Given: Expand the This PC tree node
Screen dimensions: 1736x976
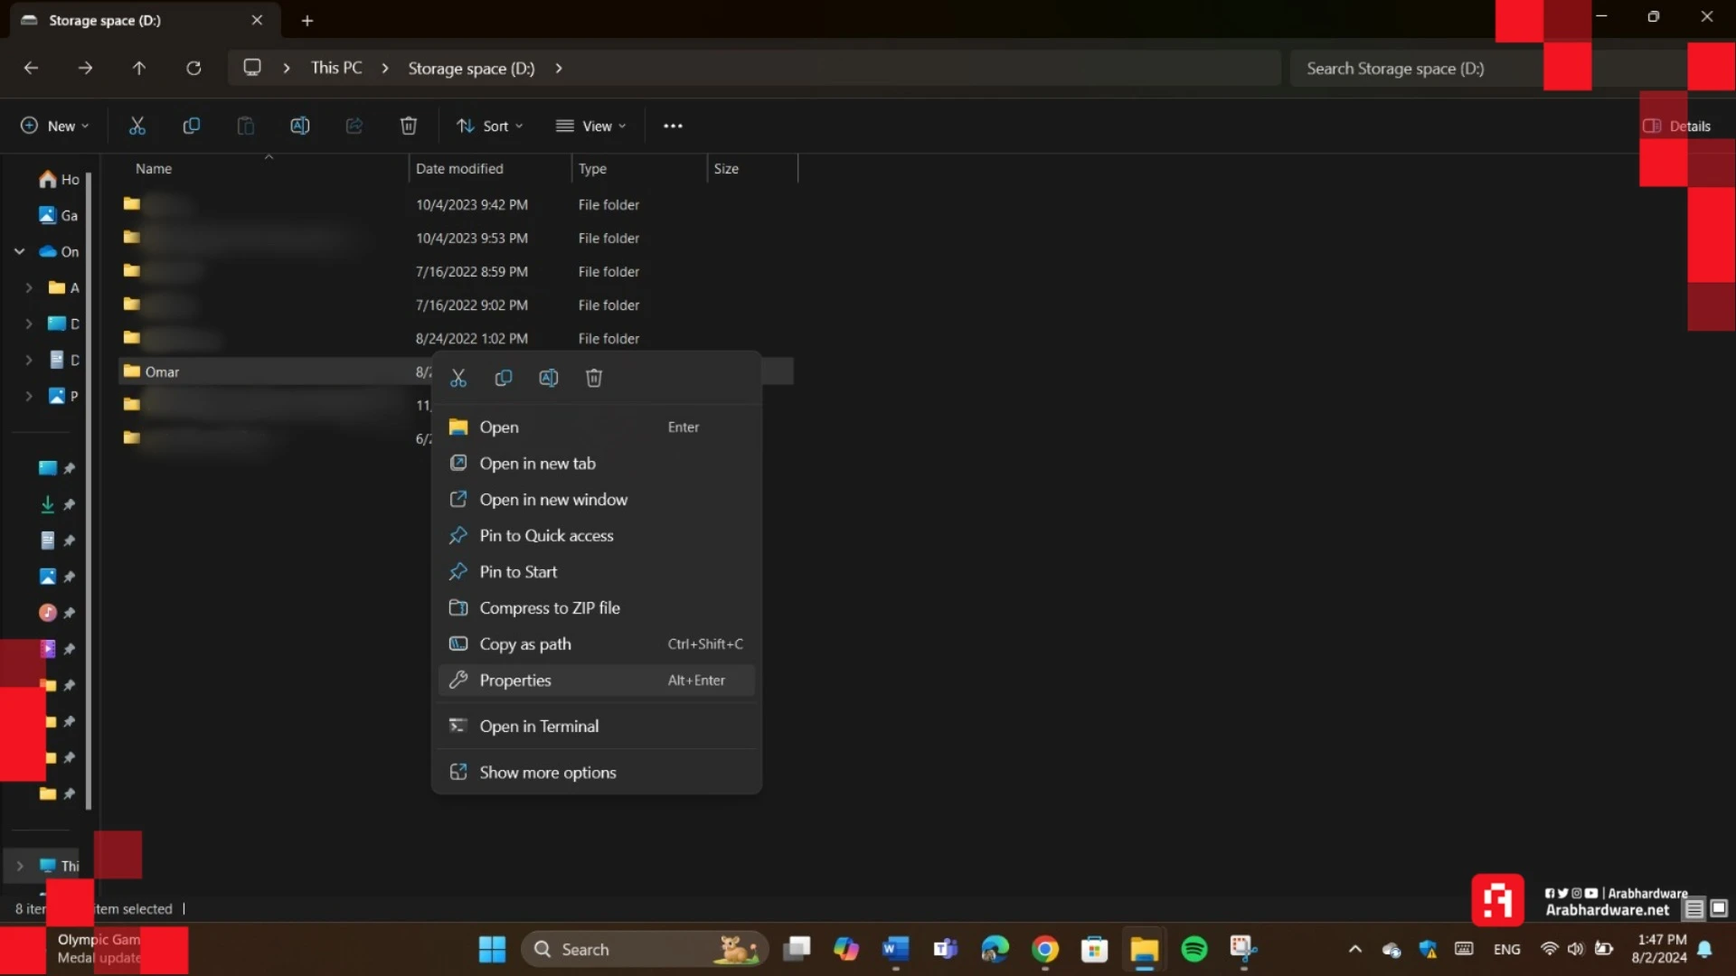Looking at the screenshot, I should [20, 866].
